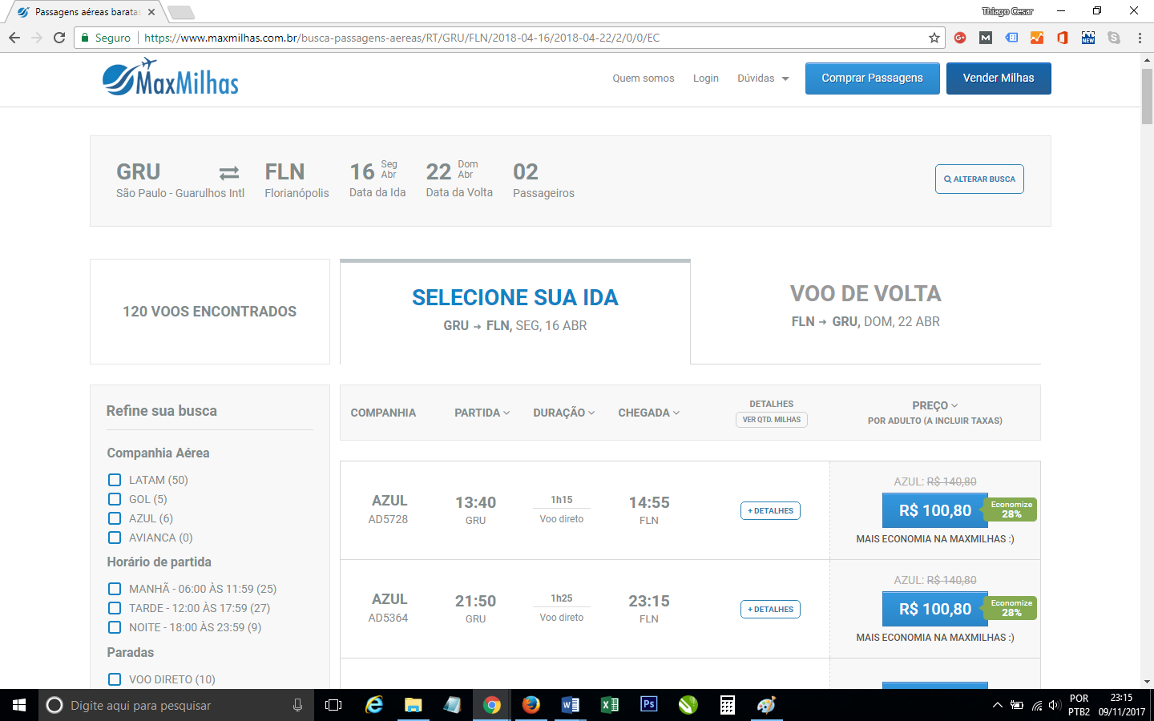Image resolution: width=1154 pixels, height=721 pixels.
Task: Click the Skype extension icon
Action: [x=1114, y=38]
